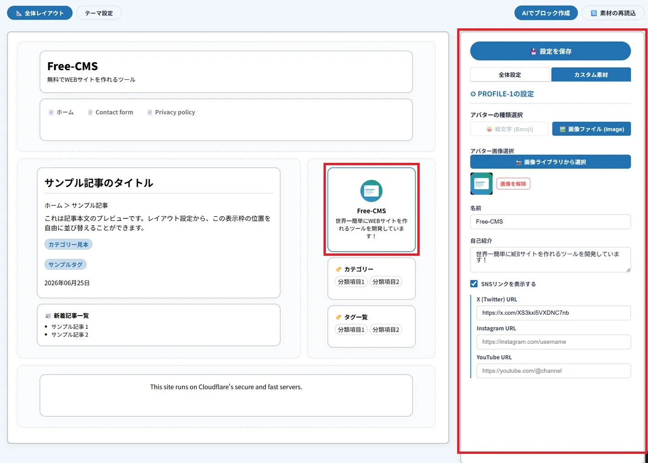Click the 無料でWEBサイトを作れるツール tagline

(x=91, y=80)
